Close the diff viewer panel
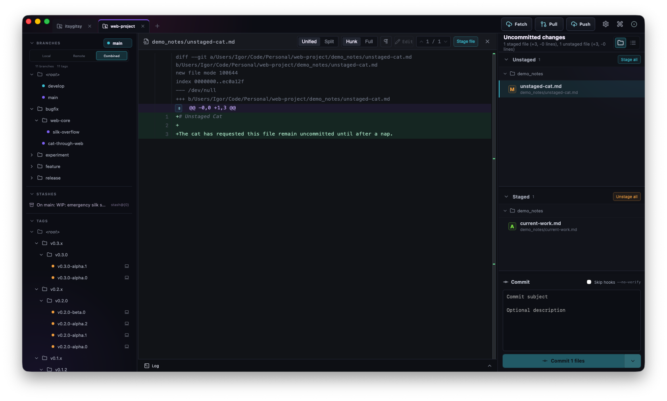The width and height of the screenshot is (667, 401). tap(487, 42)
